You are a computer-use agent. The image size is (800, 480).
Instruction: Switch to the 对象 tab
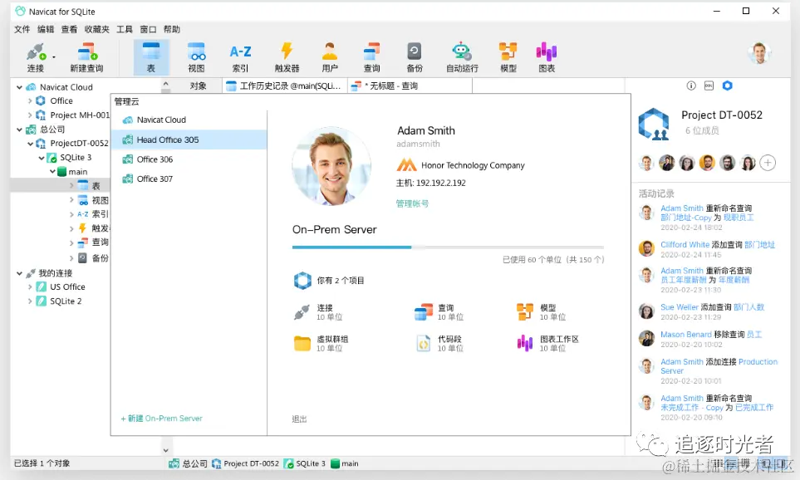pos(198,86)
